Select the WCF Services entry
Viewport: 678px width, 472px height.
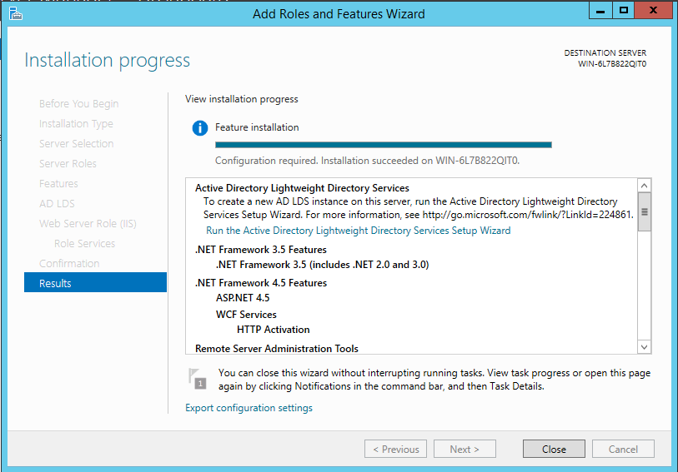(x=246, y=315)
